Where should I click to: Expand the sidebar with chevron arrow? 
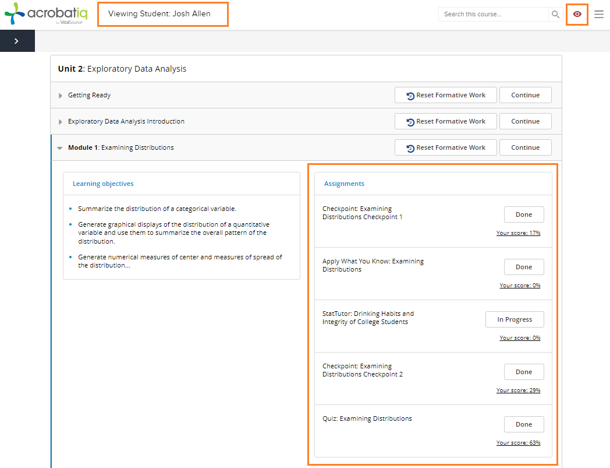click(x=17, y=41)
